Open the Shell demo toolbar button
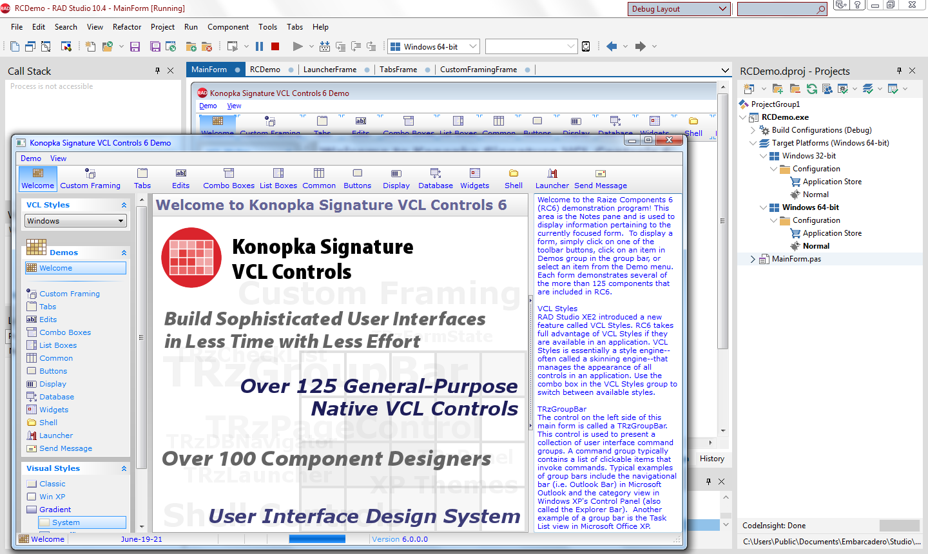928x554 pixels. [x=514, y=179]
